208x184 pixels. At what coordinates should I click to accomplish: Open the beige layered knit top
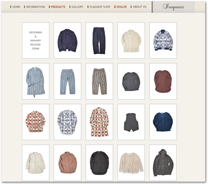click(131, 163)
